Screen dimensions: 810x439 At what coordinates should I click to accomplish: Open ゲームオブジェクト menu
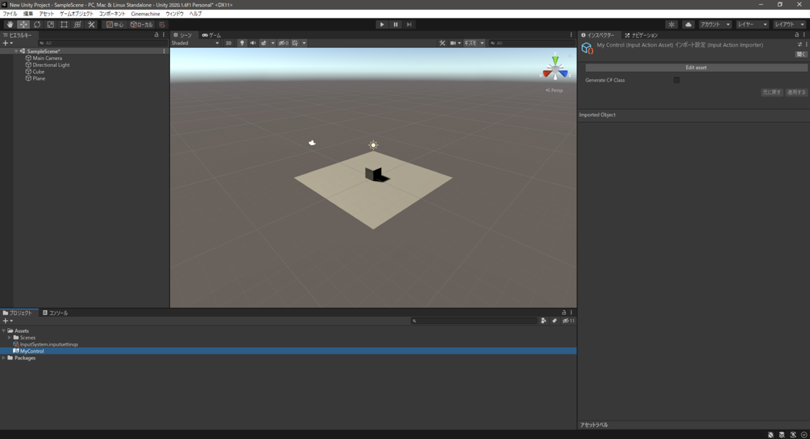76,14
